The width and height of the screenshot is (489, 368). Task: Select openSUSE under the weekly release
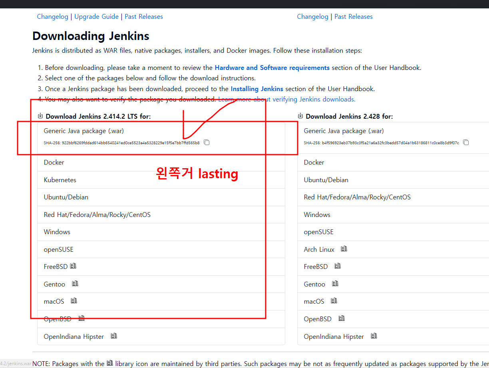393,232
